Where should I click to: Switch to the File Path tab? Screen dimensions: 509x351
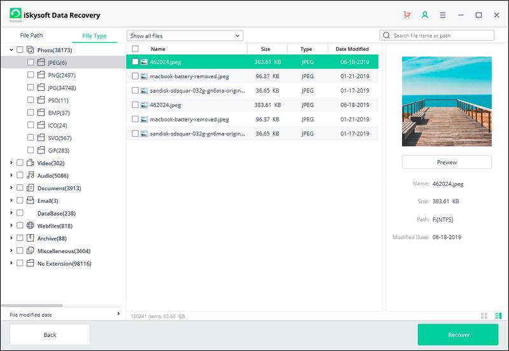coord(31,36)
